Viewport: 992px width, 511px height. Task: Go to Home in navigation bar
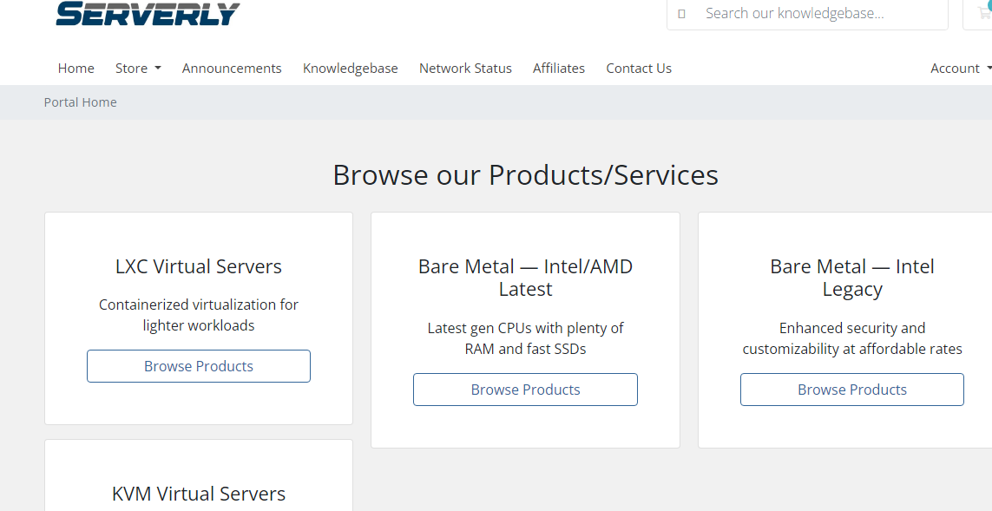pos(76,69)
